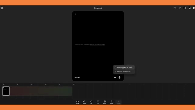Screen dimensions: 195x110
Task: Open the 1v variations option
Action: [x=98, y=102]
